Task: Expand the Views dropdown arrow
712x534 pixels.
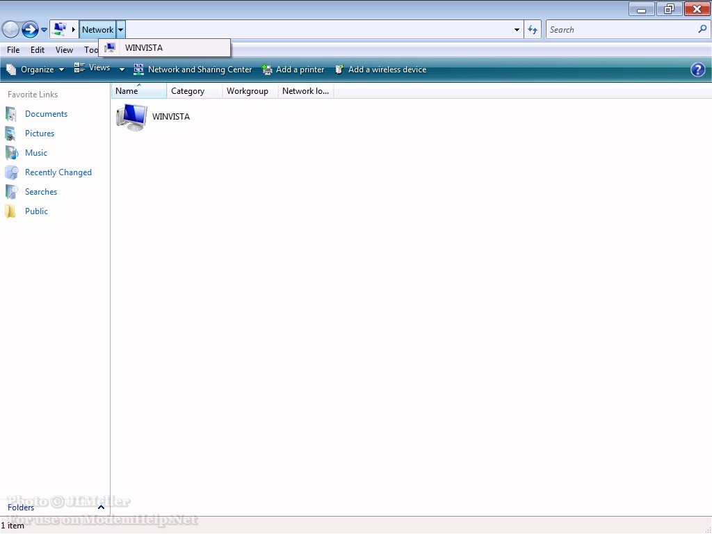Action: tap(122, 70)
